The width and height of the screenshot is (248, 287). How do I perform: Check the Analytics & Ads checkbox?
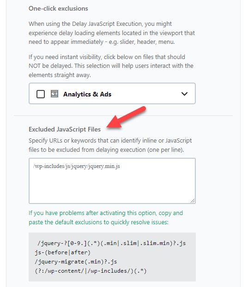point(41,94)
